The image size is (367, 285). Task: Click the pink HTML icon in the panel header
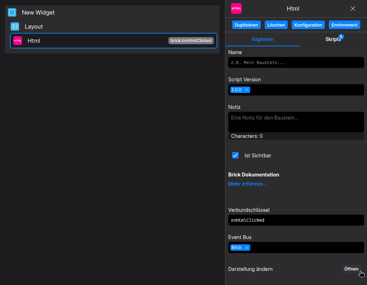click(x=236, y=8)
